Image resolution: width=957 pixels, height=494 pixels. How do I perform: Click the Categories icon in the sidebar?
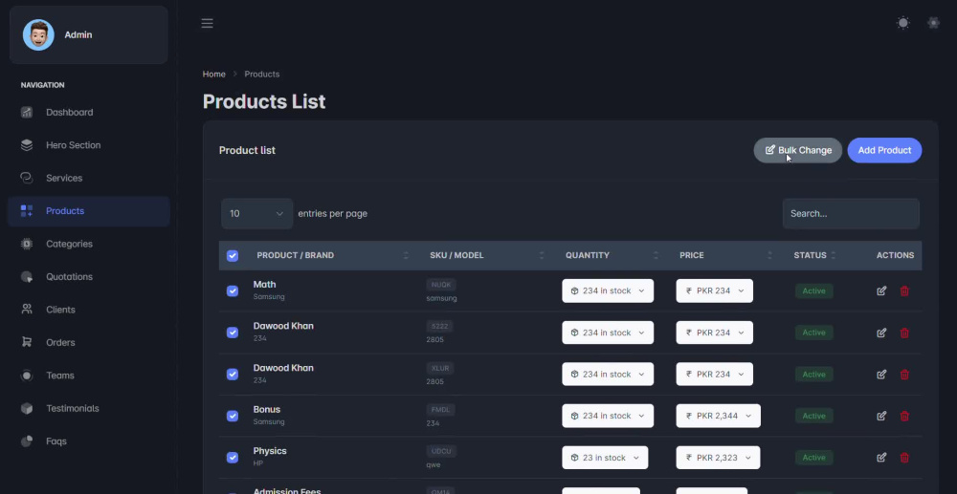[x=27, y=244]
